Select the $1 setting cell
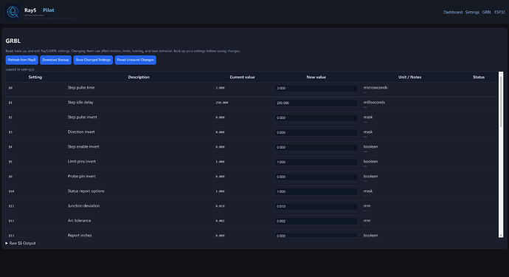 [10, 103]
